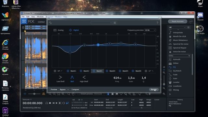Open the EQ preset list menu icon
Screen dimensions: 208x117
pos(115,23)
